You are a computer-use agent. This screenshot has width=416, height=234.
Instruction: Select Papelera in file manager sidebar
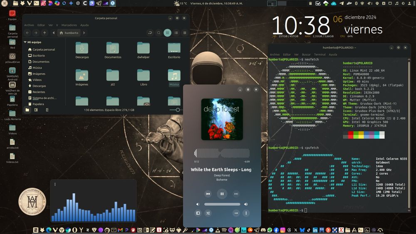point(36,104)
